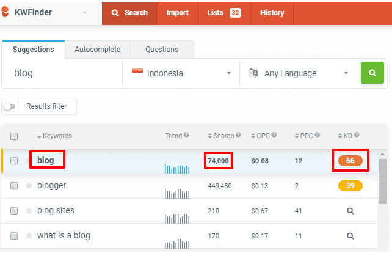Toggle the Results filter switch

(10, 106)
